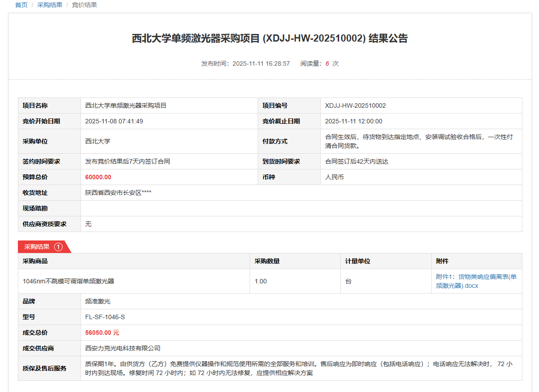Click the 竞价结果 breadcrumb item

pyautogui.click(x=84, y=5)
